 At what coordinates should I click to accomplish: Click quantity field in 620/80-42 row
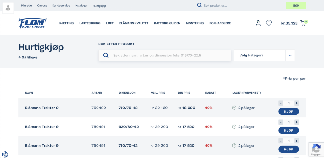click(289, 122)
